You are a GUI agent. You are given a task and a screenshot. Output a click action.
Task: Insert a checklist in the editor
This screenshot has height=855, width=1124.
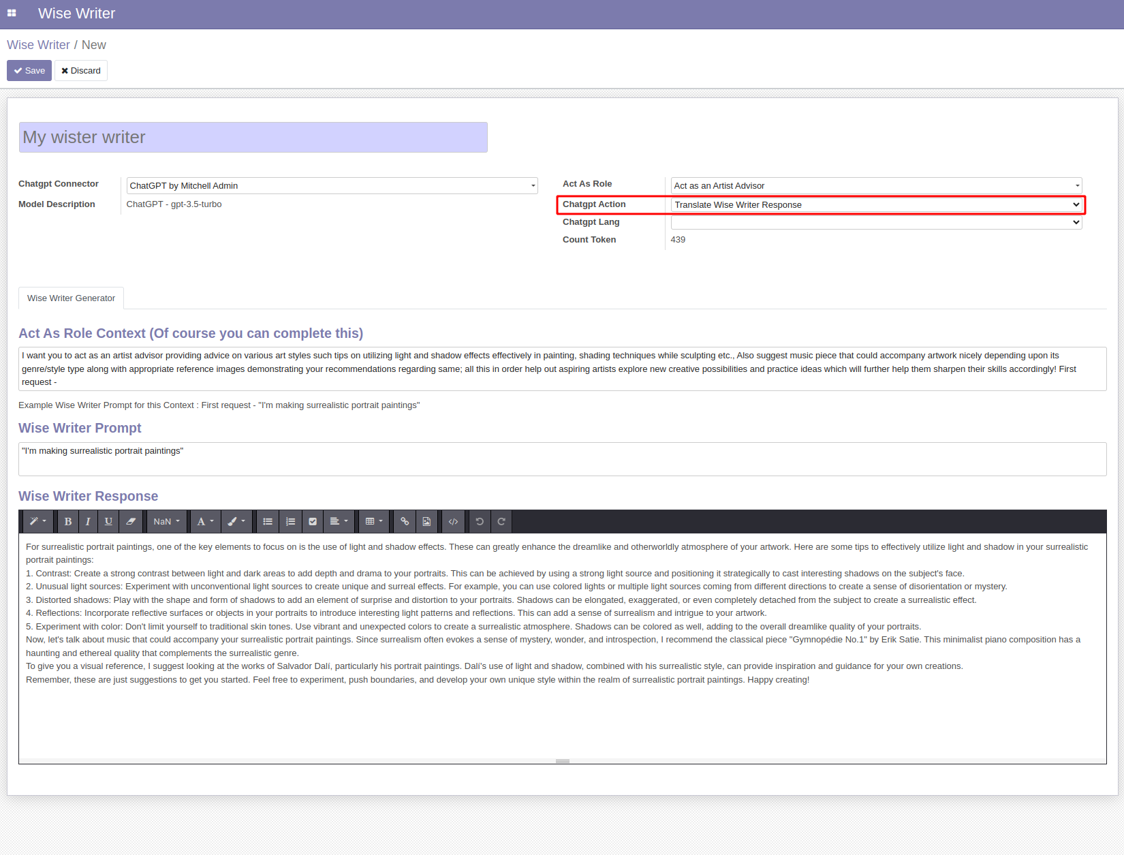313,521
